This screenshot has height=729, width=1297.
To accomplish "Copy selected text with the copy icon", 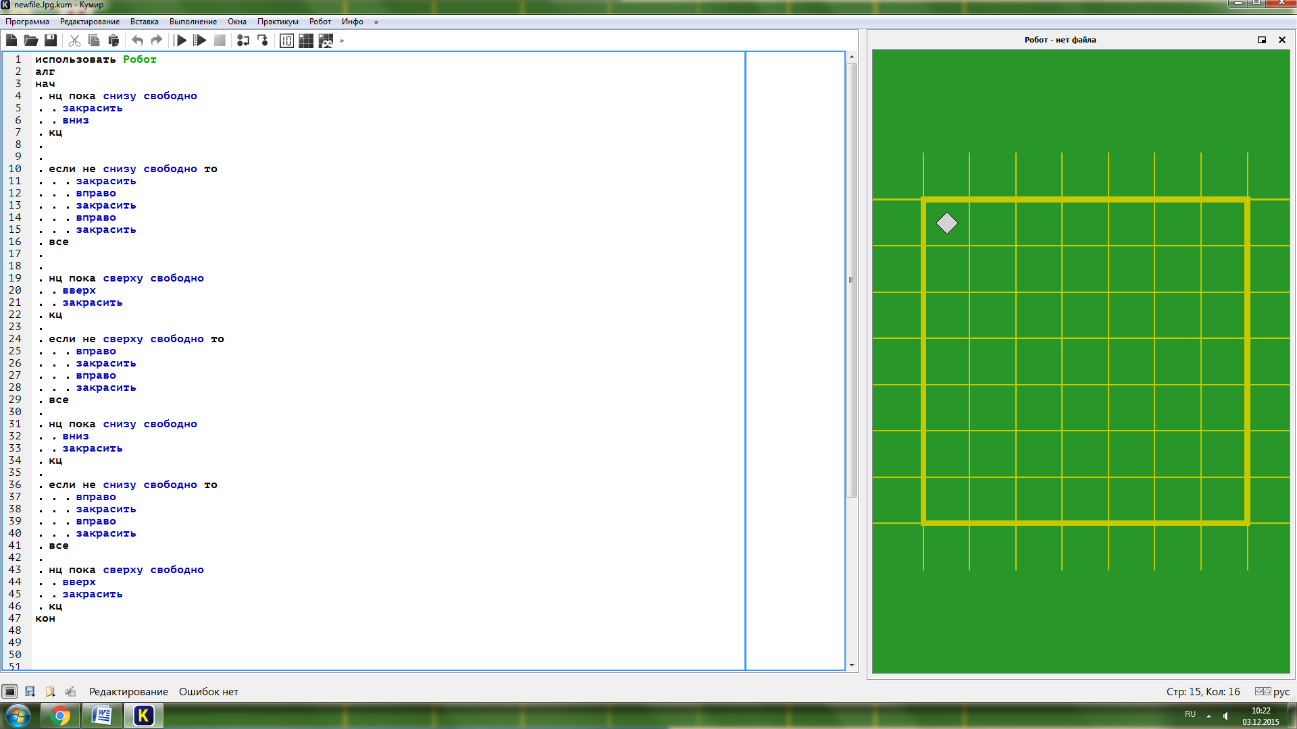I will click(x=94, y=40).
